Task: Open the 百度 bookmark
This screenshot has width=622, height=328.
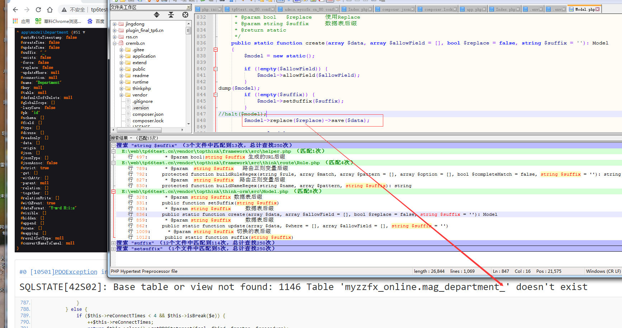Action: point(96,22)
